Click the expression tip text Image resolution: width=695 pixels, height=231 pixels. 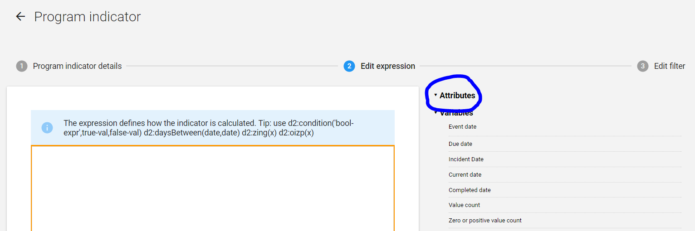click(209, 128)
